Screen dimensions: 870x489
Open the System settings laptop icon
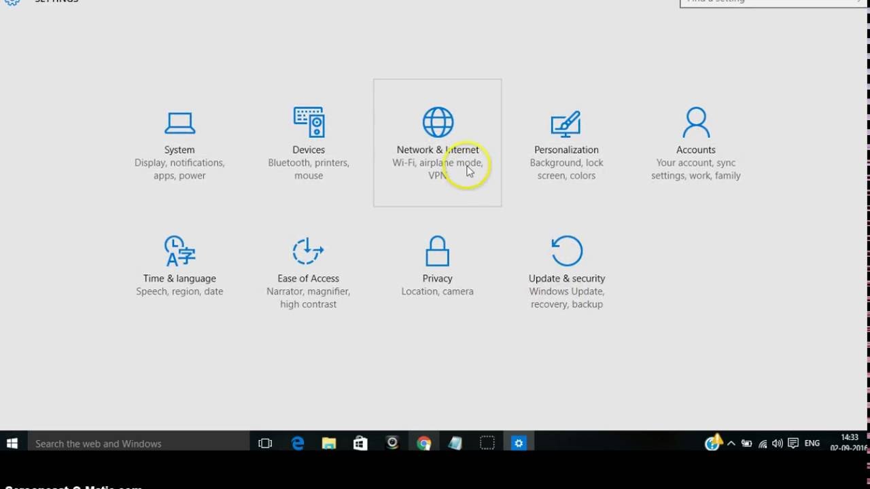coord(179,123)
